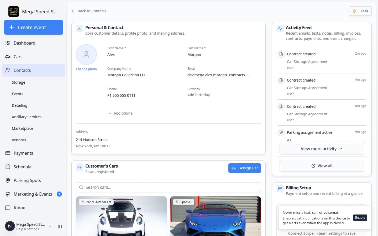The image size is (378, 236).
Task: Toggle the sidebar collapse panel icon
Action: [60, 227]
